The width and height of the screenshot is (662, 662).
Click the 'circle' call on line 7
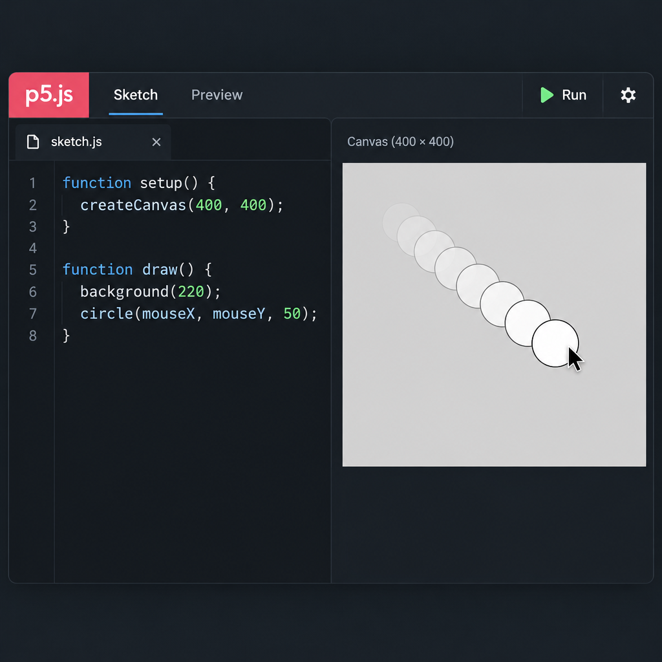tap(107, 314)
